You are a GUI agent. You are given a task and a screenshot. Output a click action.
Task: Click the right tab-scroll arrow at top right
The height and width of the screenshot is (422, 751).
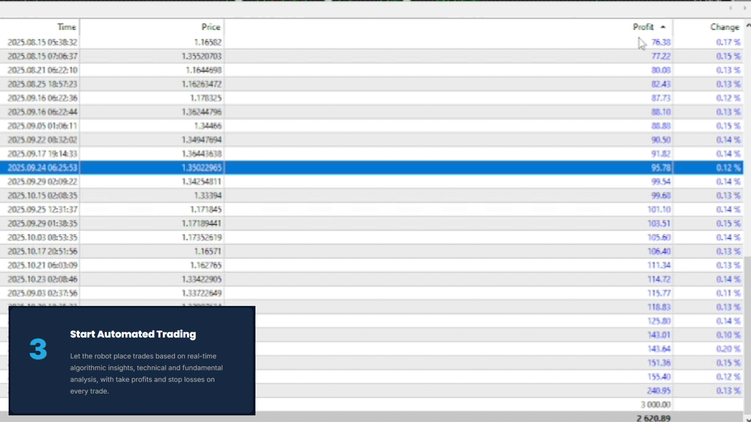click(x=744, y=8)
